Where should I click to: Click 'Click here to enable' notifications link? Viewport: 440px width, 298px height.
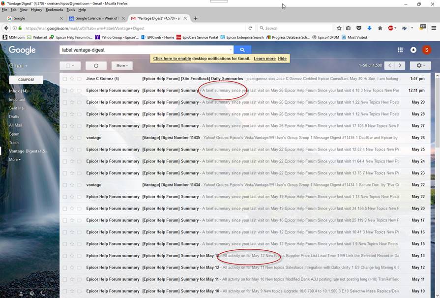[172, 59]
